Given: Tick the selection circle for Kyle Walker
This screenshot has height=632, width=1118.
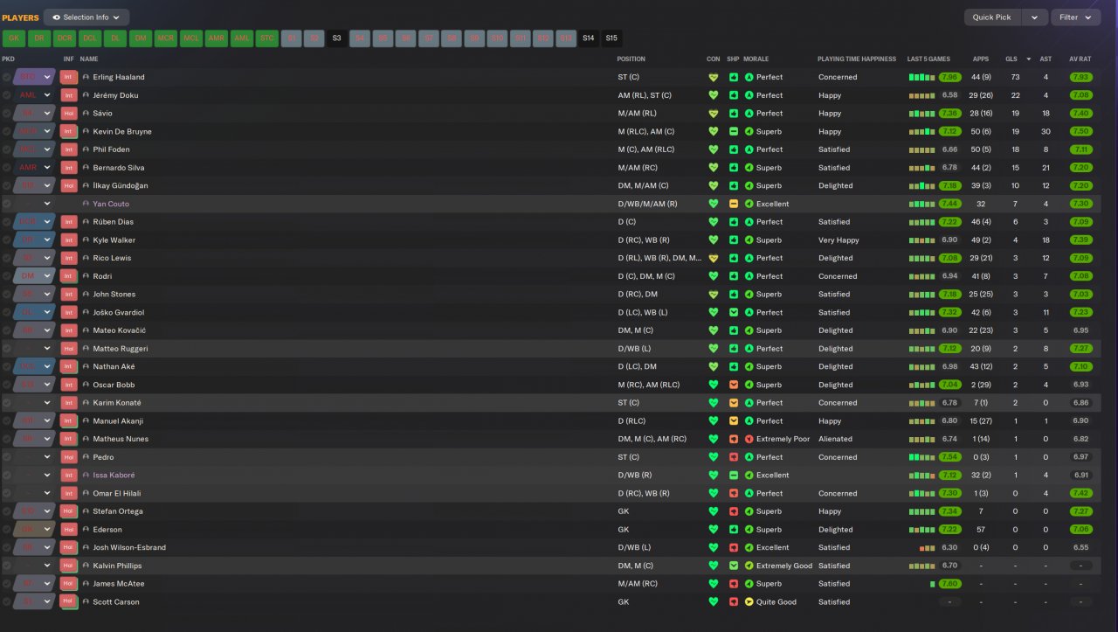Looking at the screenshot, I should pyautogui.click(x=7, y=240).
